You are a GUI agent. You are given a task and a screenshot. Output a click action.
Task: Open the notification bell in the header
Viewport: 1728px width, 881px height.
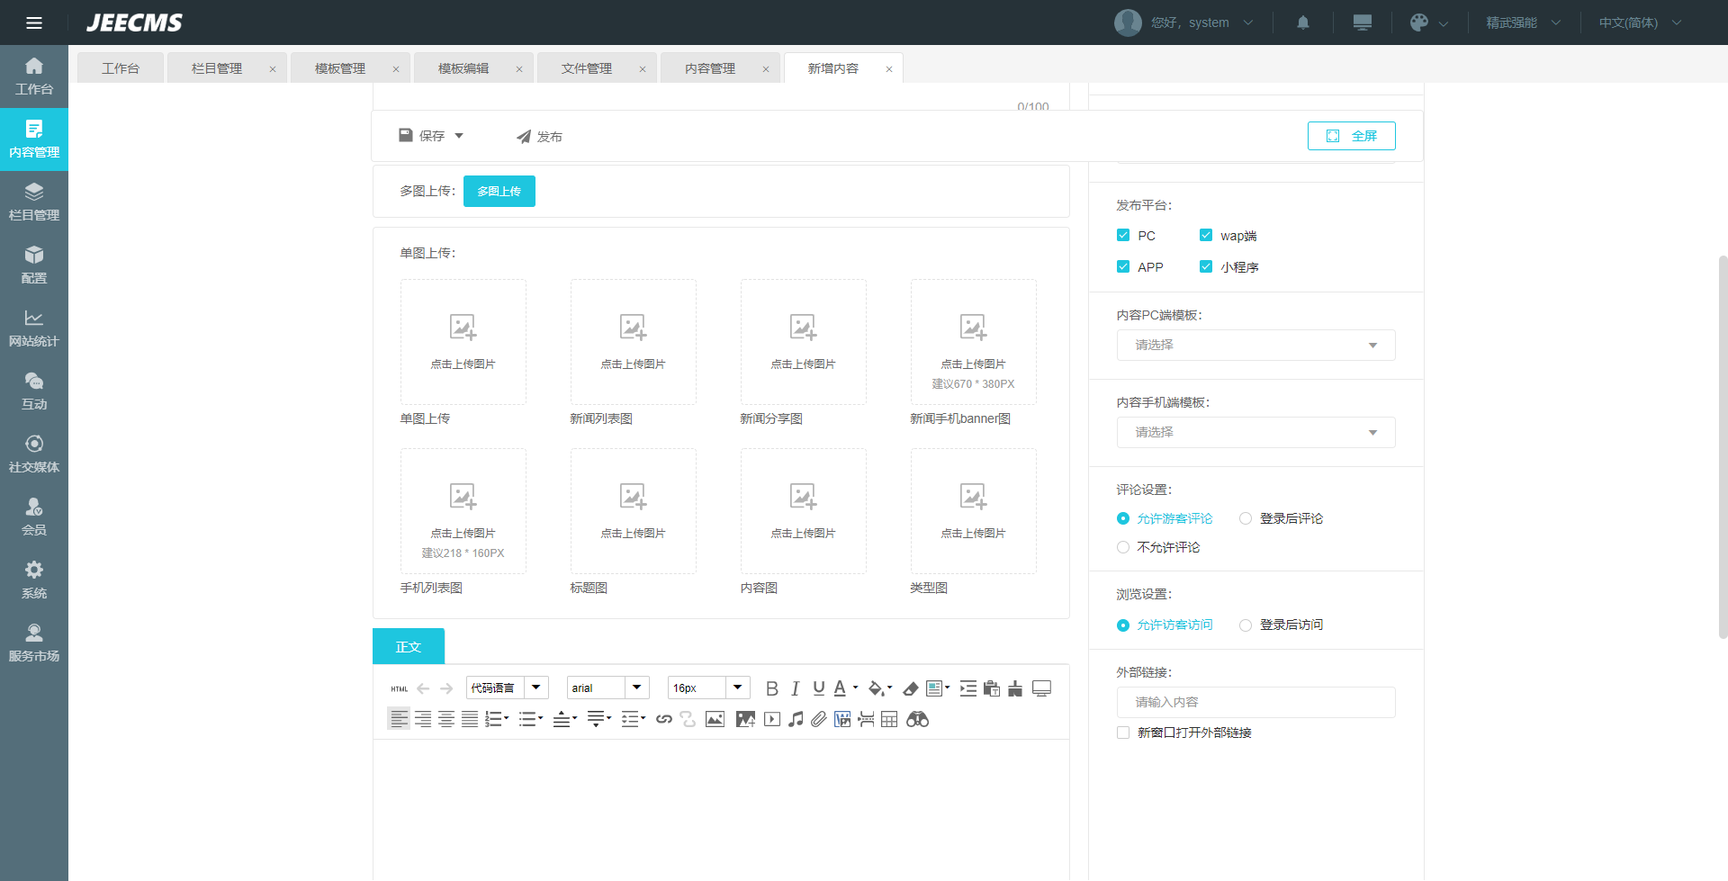pyautogui.click(x=1302, y=22)
